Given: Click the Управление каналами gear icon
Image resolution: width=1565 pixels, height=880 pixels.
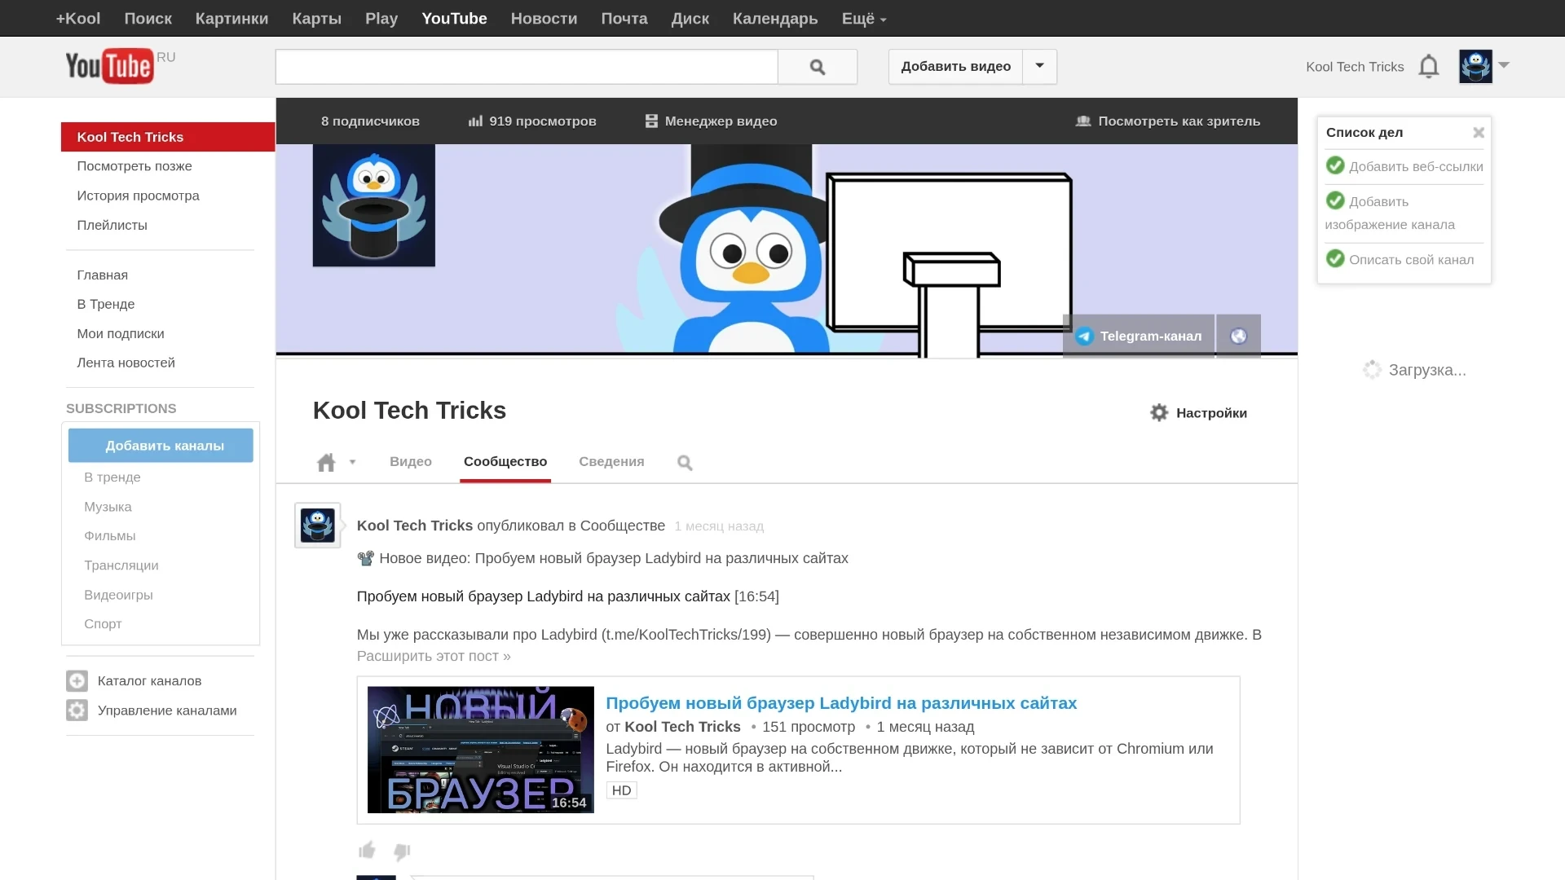Looking at the screenshot, I should (77, 710).
